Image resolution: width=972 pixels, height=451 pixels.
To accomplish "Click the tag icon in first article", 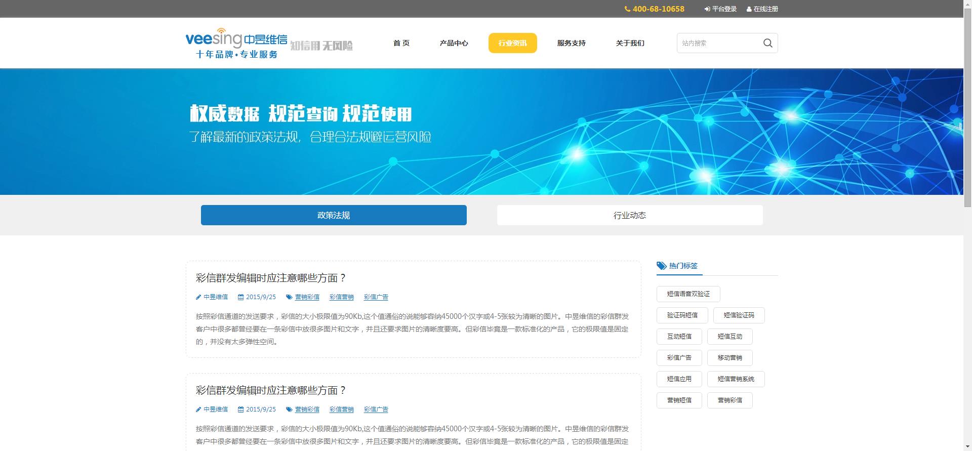I will click(289, 297).
